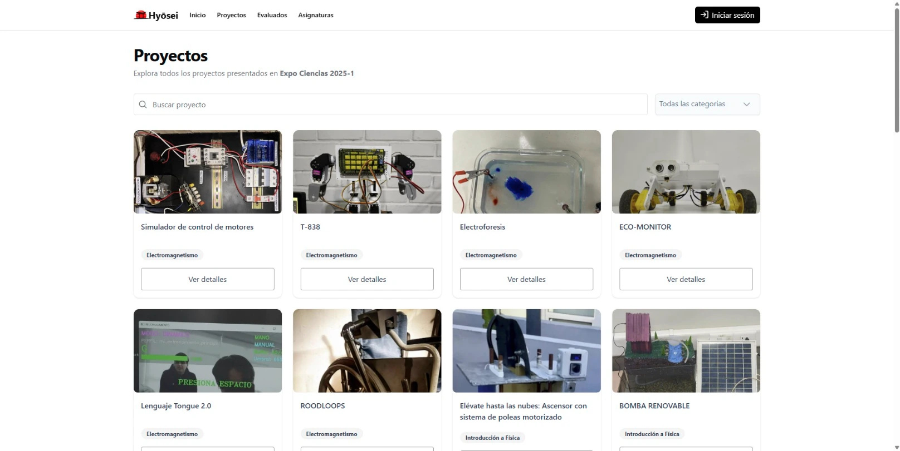
Task: Click the BOMBA RENOVABLE title
Action: (x=654, y=406)
